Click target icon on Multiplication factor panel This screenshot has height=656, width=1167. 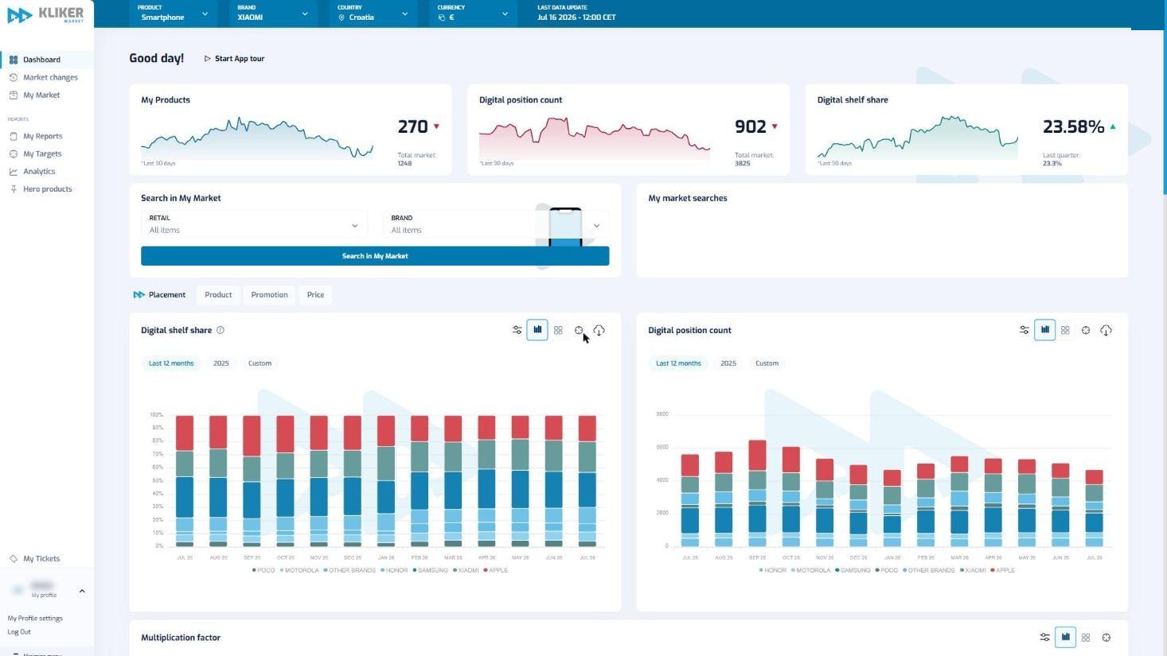[1107, 637]
